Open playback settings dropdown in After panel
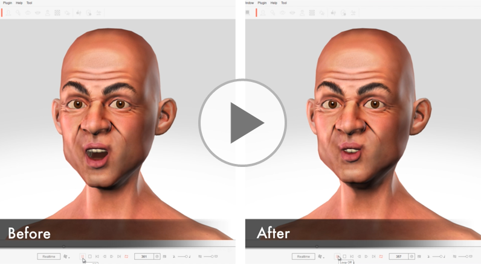 [x=321, y=256]
